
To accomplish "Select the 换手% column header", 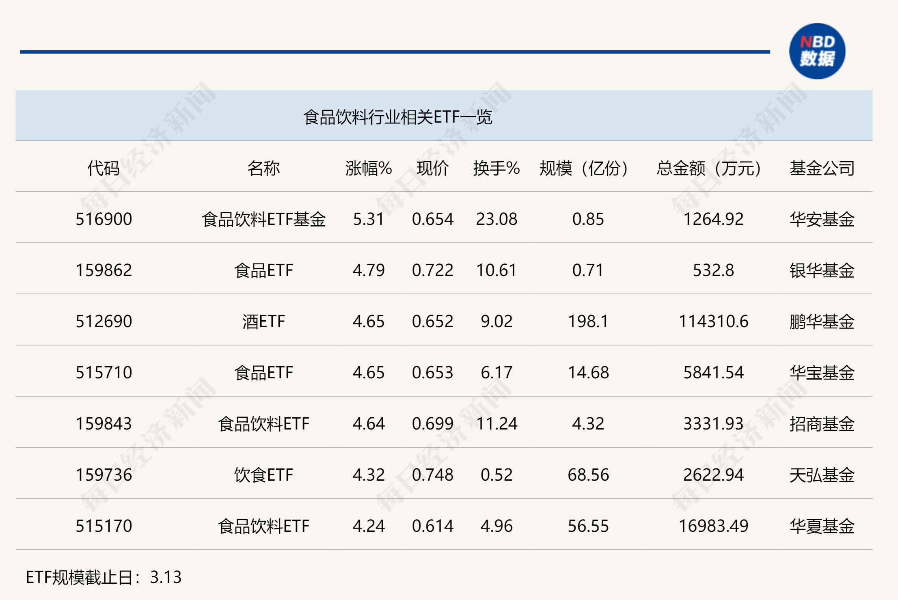I will coord(496,168).
